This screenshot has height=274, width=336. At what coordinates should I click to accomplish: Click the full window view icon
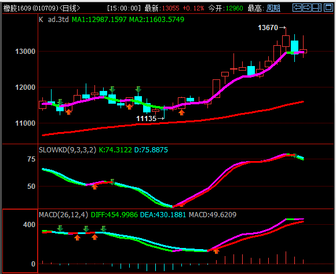tap(328, 8)
